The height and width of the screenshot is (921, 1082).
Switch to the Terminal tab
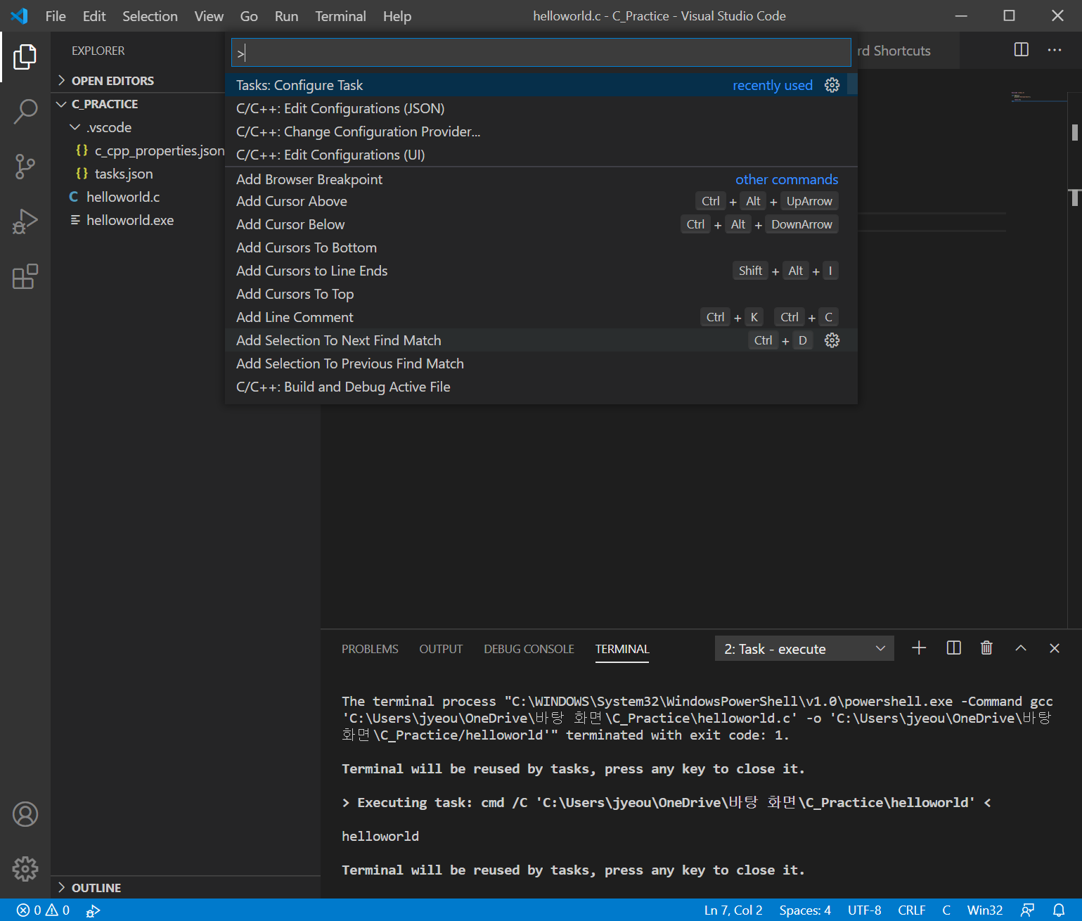622,649
